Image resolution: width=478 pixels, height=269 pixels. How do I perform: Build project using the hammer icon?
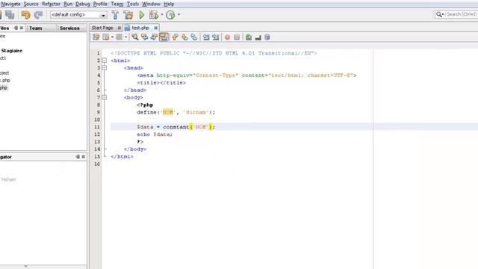[x=115, y=15]
